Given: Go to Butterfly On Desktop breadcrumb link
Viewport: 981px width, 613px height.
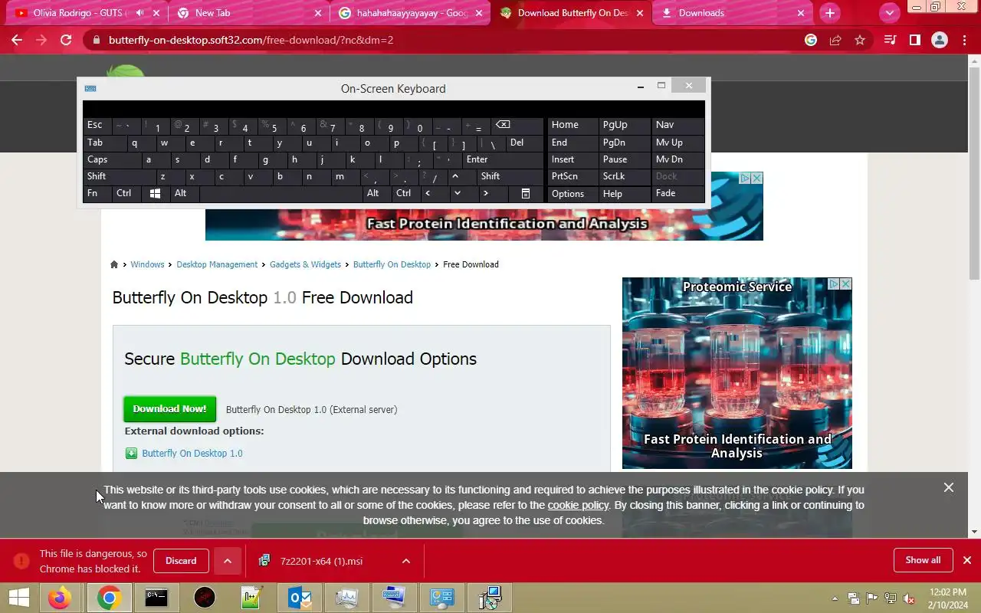Looking at the screenshot, I should pos(392,264).
